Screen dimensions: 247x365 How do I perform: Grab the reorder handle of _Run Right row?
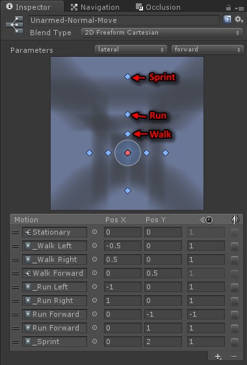pyautogui.click(x=16, y=300)
